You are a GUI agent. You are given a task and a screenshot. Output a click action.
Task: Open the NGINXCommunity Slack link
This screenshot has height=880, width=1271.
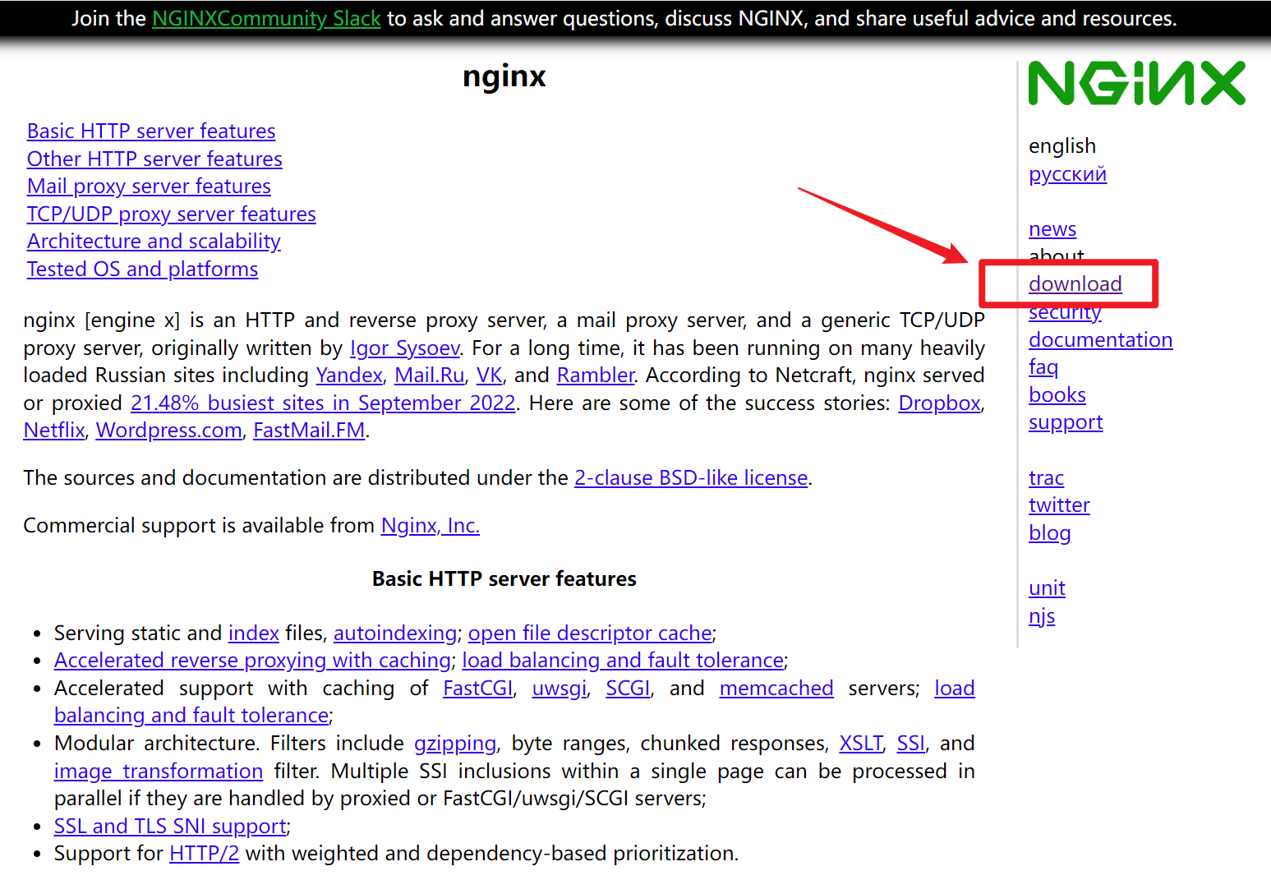(x=265, y=18)
